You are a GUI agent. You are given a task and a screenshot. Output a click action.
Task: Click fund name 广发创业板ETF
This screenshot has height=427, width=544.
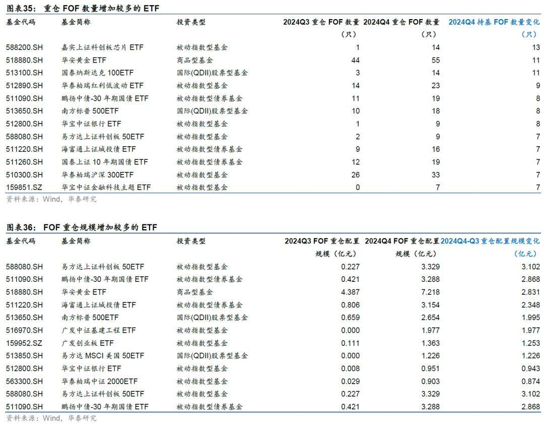tap(88, 343)
